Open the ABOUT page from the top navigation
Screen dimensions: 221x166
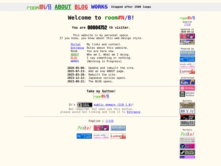(63, 7)
